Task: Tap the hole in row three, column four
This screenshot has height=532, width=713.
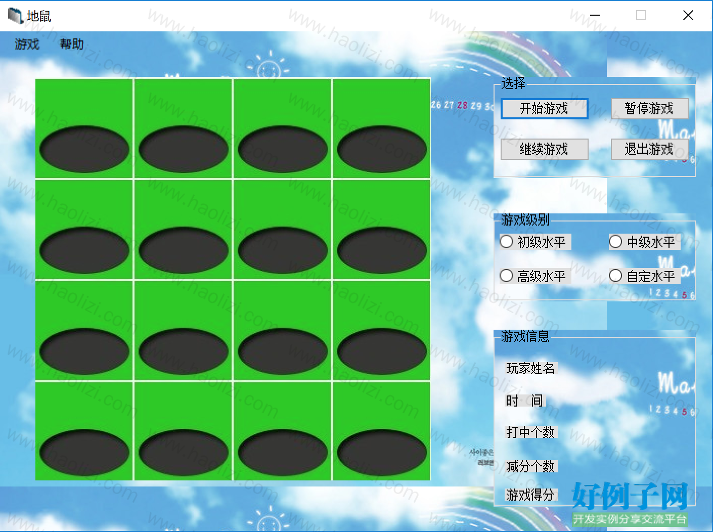Action: pyautogui.click(x=382, y=351)
